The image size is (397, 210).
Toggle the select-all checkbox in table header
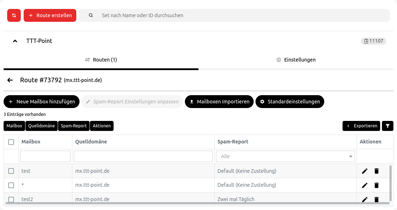11,142
